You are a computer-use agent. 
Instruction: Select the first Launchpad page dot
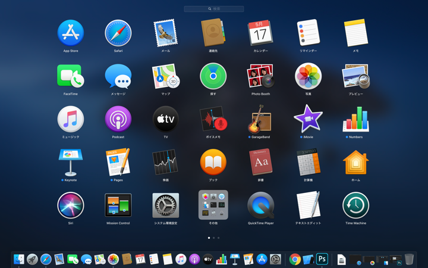coord(209,238)
